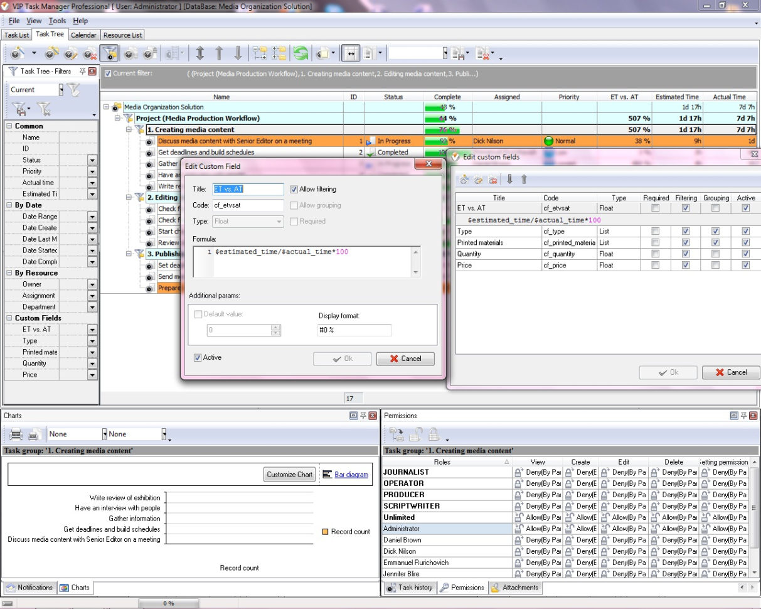
Task: Open the ET vs. AT custom field dropdown
Action: (x=92, y=329)
